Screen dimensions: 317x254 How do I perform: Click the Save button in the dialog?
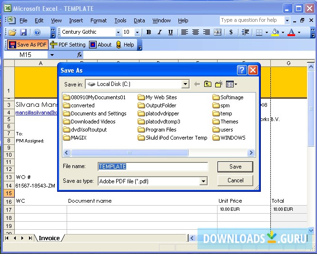tap(235, 167)
